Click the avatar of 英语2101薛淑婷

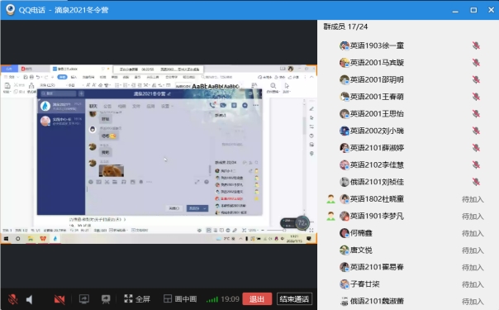click(x=345, y=148)
